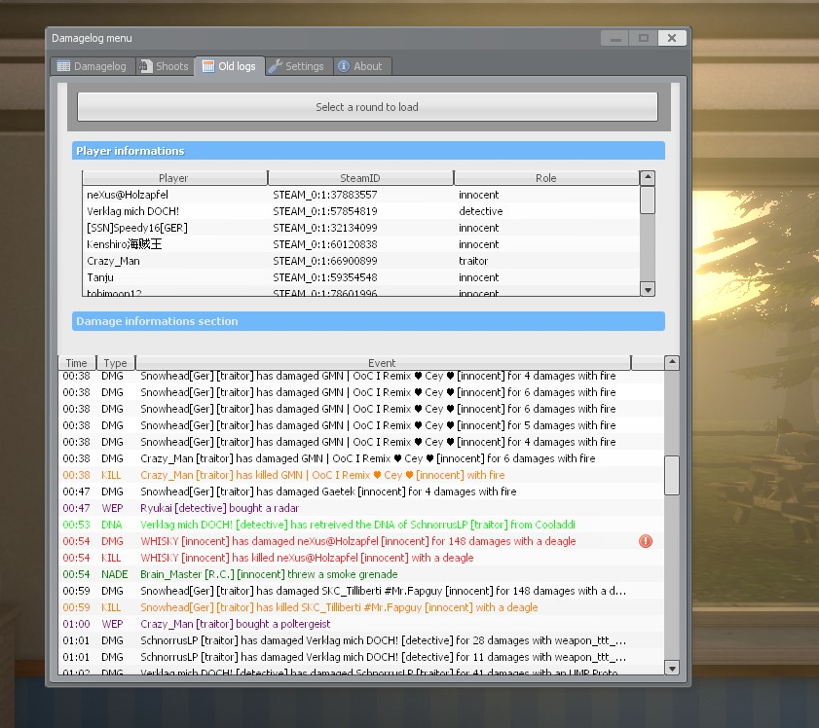The height and width of the screenshot is (728, 819).
Task: Select Crazy_Man 6 damages with fire row
Action: (x=361, y=458)
